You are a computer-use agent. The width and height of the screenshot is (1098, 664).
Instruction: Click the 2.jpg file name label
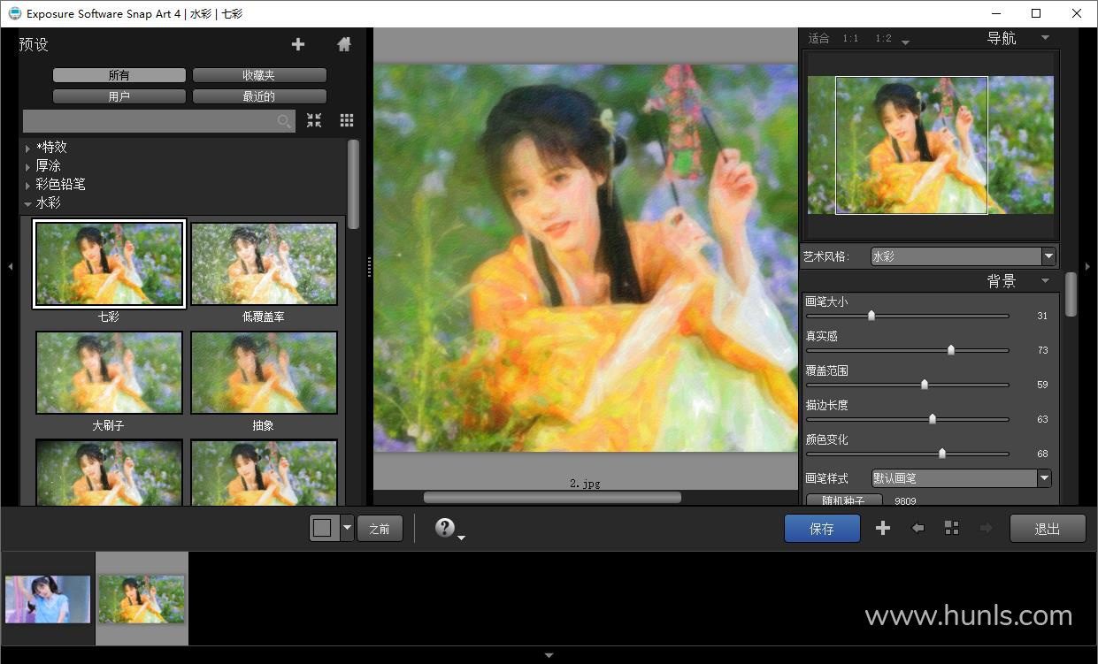[x=585, y=484]
